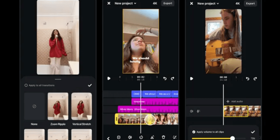Tap the round transition marker between clips
280x140 pixels.
(150, 119)
